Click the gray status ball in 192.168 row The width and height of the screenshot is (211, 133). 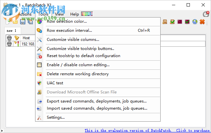coord(9,44)
